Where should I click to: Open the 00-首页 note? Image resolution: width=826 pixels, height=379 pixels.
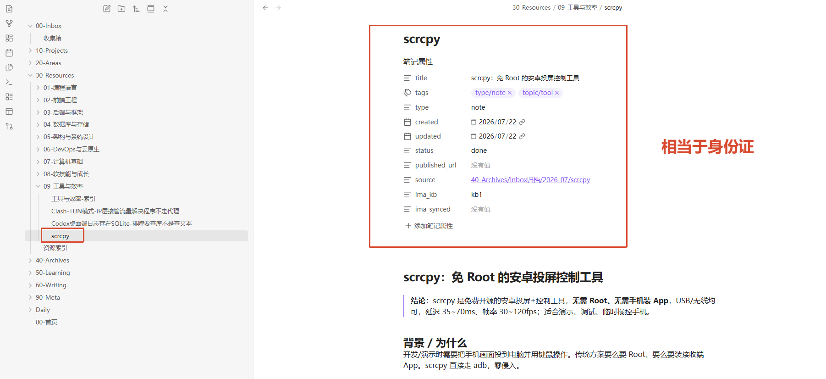[46, 322]
